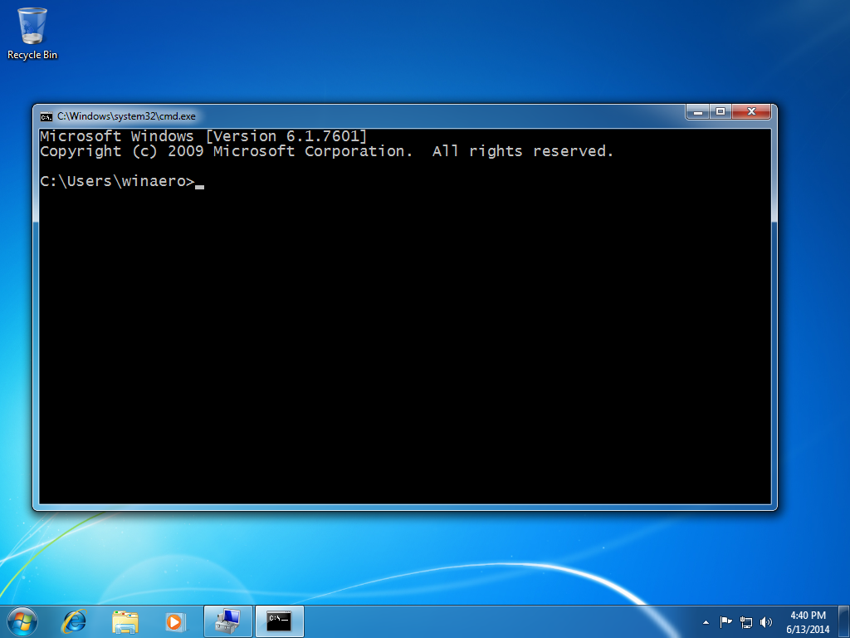Screen dimensions: 850x638
Task: Open the pinned computer toolbox shortcut
Action: (x=227, y=621)
